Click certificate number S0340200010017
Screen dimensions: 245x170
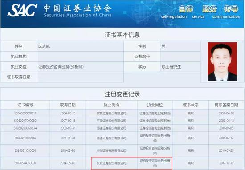tap(25, 113)
